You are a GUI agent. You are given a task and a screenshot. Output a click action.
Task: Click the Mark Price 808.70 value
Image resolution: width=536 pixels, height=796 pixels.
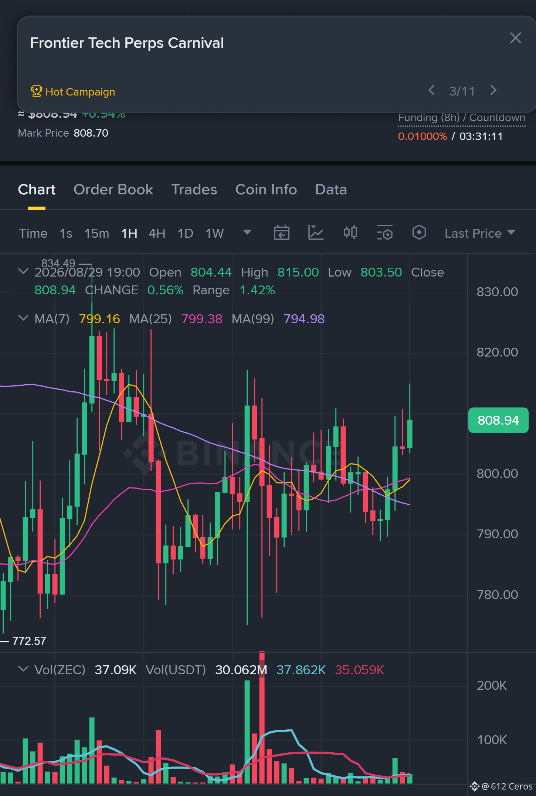click(x=91, y=133)
